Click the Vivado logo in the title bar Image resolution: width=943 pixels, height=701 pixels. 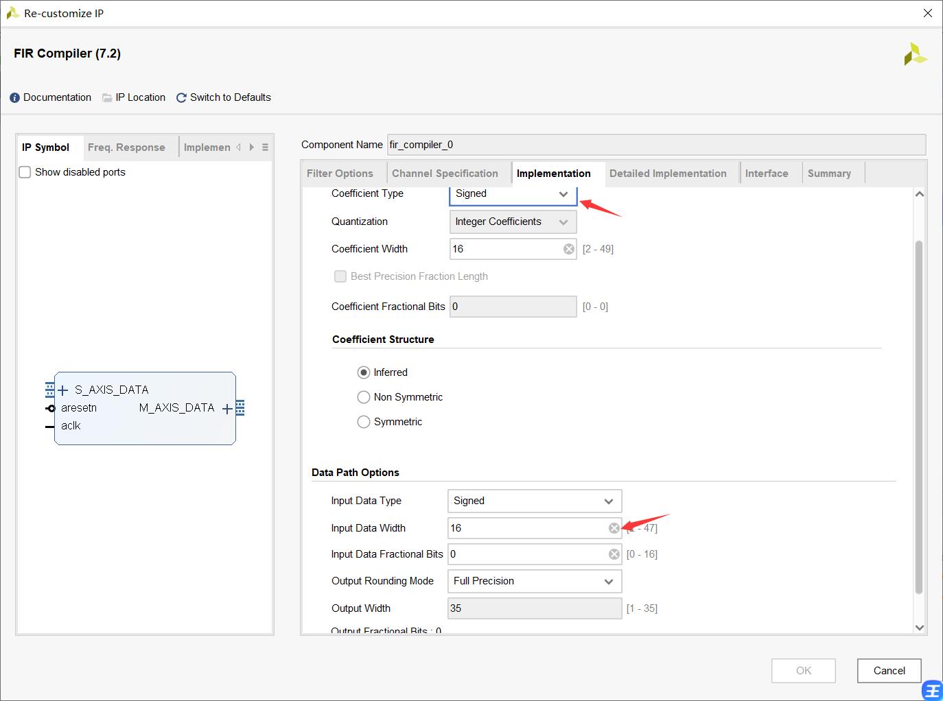click(x=12, y=13)
